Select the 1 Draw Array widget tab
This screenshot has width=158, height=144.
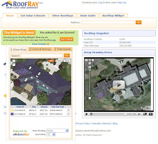(x=19, y=50)
